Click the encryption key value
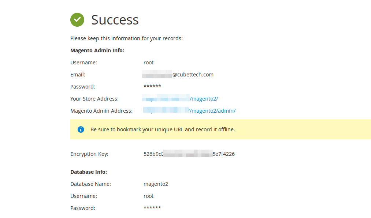The height and width of the screenshot is (218, 371). point(189,154)
